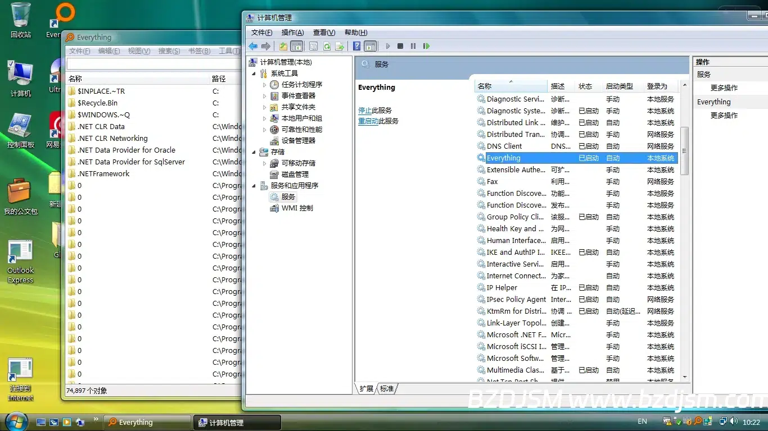
Task: Click the services list vertical scrollbar thumb
Action: point(684,151)
